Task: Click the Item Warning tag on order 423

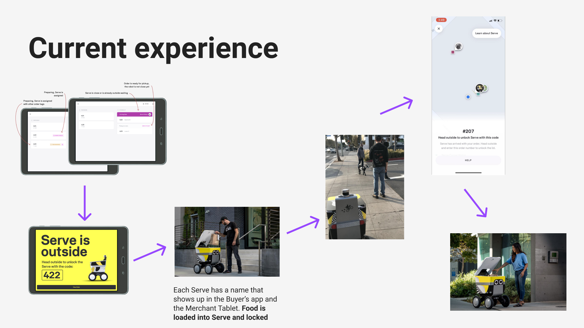Action: click(x=56, y=145)
